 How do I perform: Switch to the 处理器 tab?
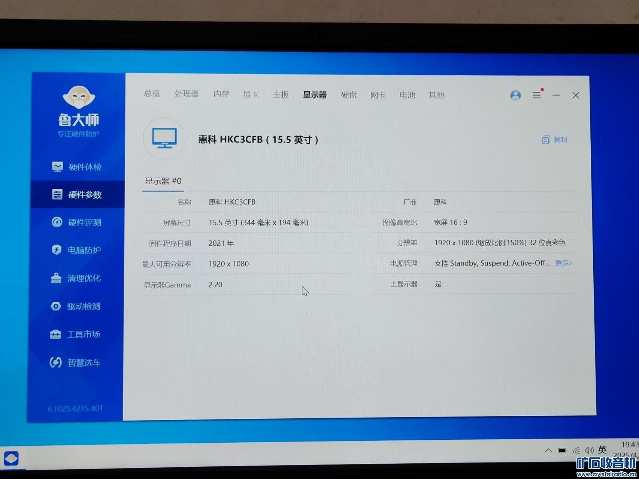coord(187,94)
